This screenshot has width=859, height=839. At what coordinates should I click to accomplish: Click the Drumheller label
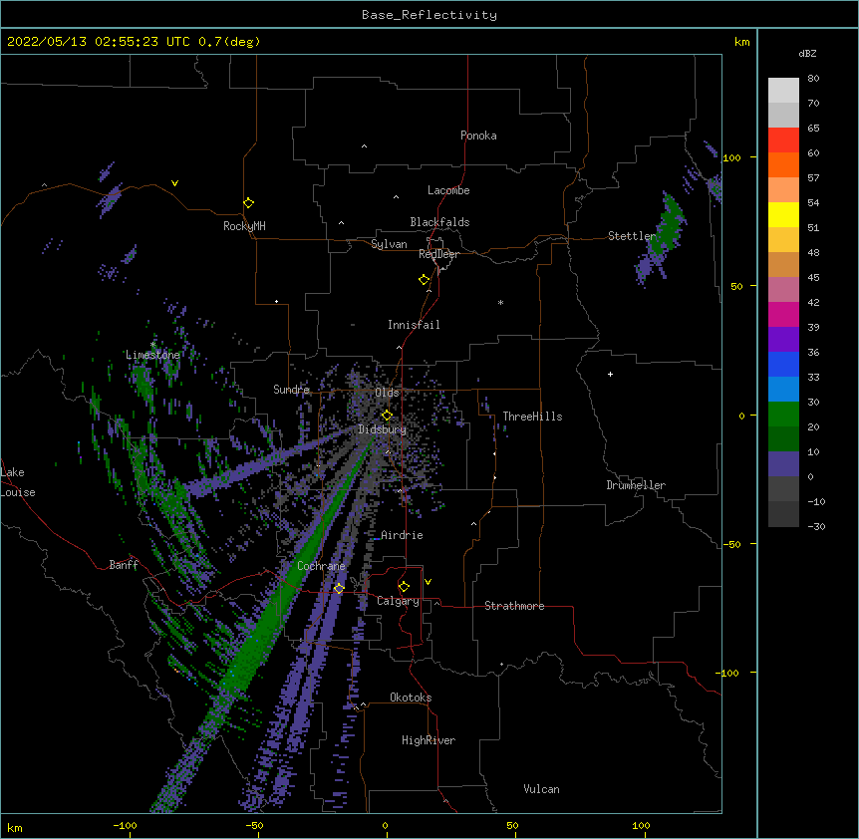tap(636, 485)
